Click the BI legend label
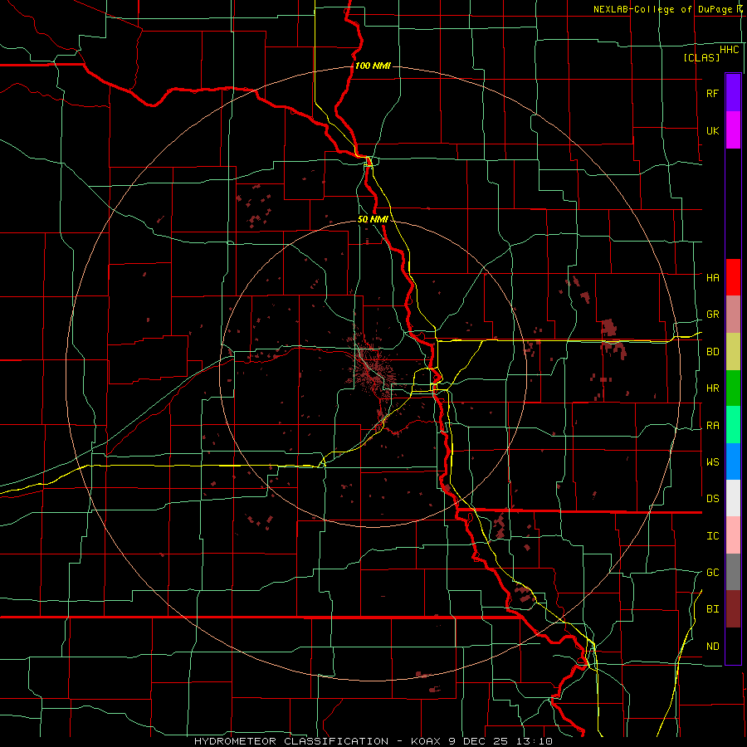Screen dimensions: 747x747 click(712, 609)
